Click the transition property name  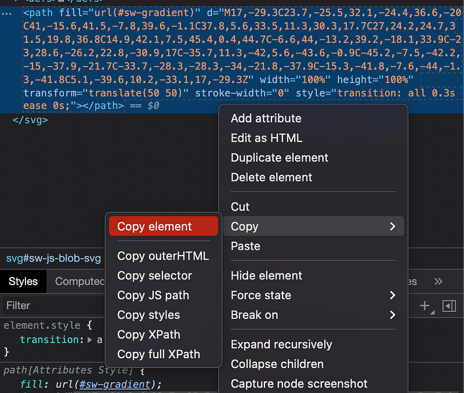(49, 340)
